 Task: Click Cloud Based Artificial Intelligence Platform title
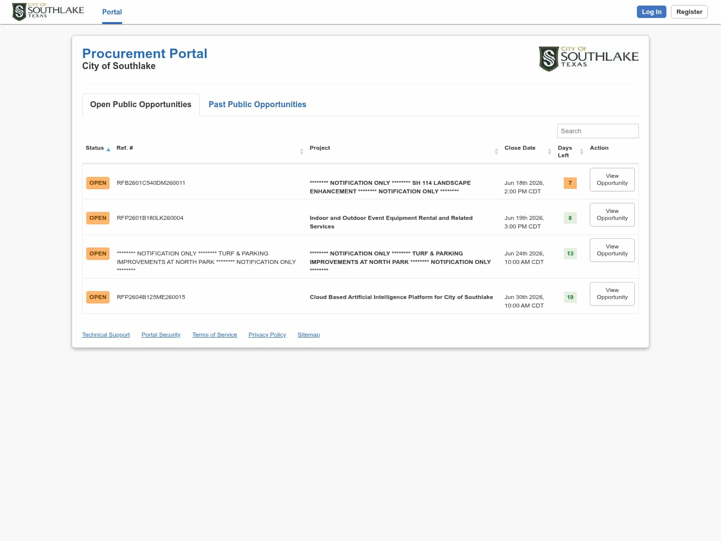[x=401, y=297]
